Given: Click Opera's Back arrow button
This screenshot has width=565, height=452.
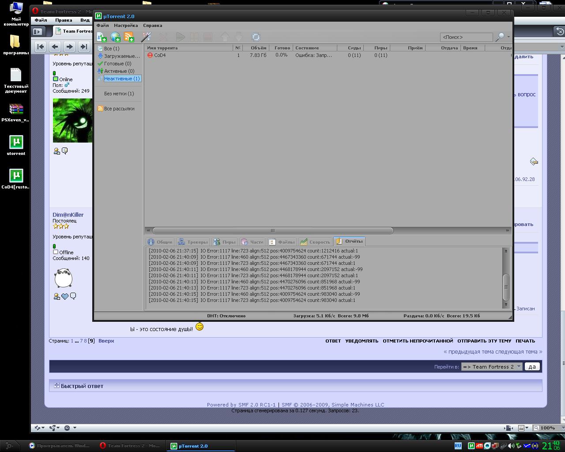Looking at the screenshot, I should click(x=55, y=46).
